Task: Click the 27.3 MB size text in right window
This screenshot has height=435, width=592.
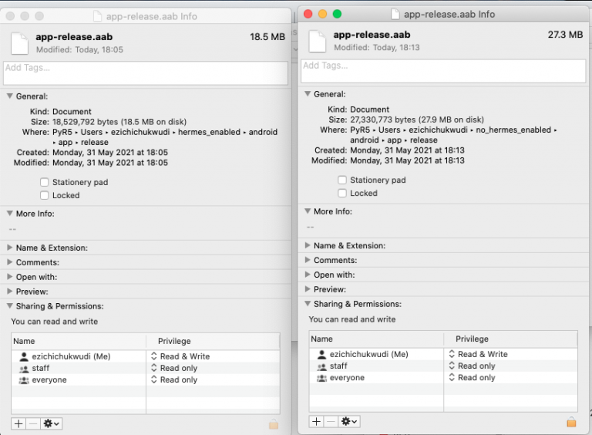Action: coord(565,35)
